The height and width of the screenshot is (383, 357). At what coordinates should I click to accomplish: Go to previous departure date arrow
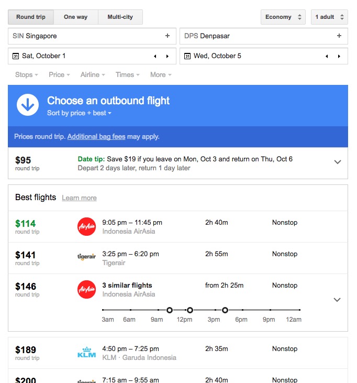(x=155, y=56)
